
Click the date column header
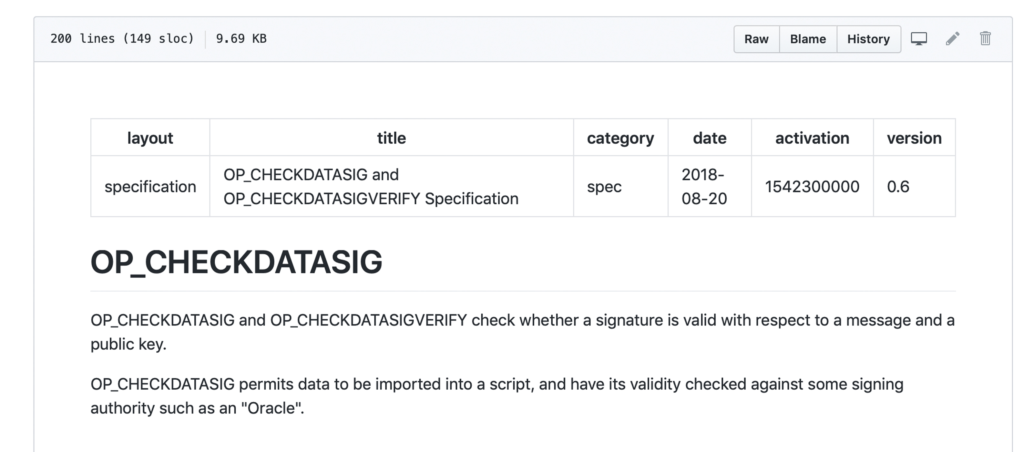(x=710, y=138)
